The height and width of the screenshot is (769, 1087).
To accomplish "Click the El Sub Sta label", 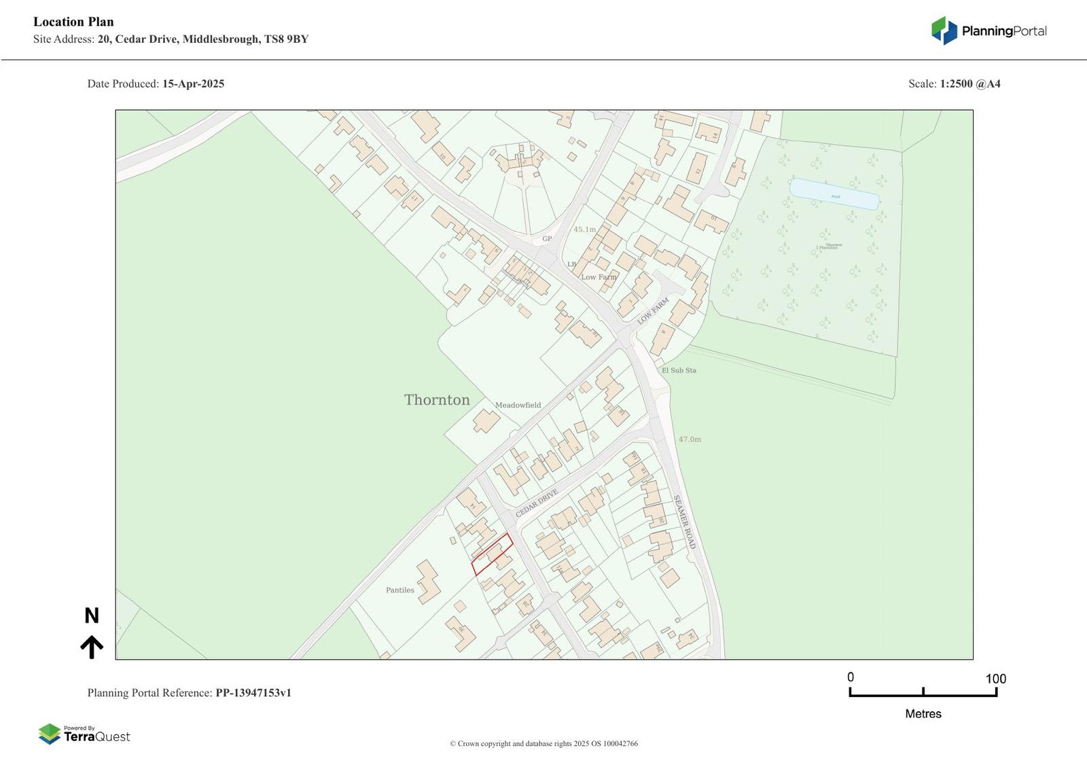I will (679, 370).
